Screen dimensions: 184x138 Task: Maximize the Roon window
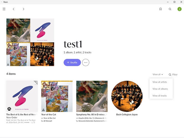point(175,2)
